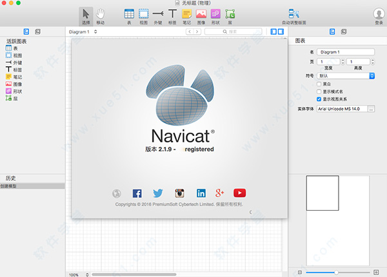Open the 100% zoom level dropdown
This screenshot has width=387, height=277.
(79, 274)
